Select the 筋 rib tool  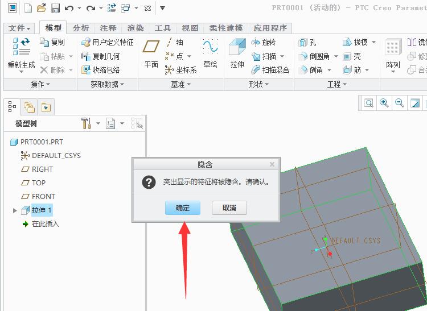352,70
